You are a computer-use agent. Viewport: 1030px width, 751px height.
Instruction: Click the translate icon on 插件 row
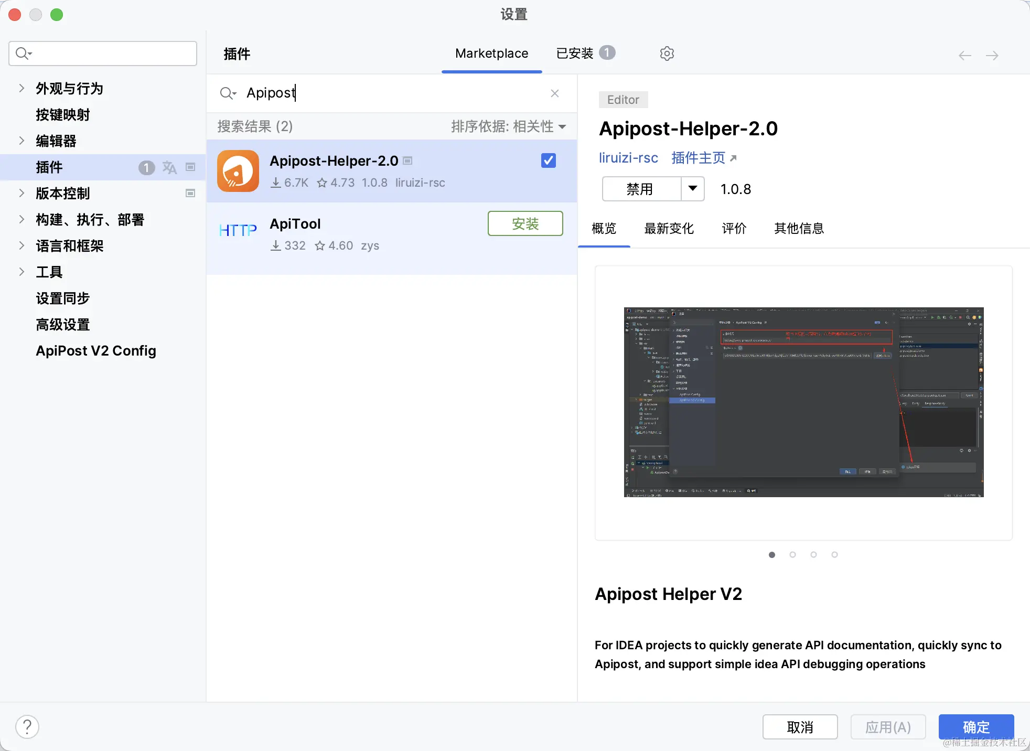(x=169, y=167)
